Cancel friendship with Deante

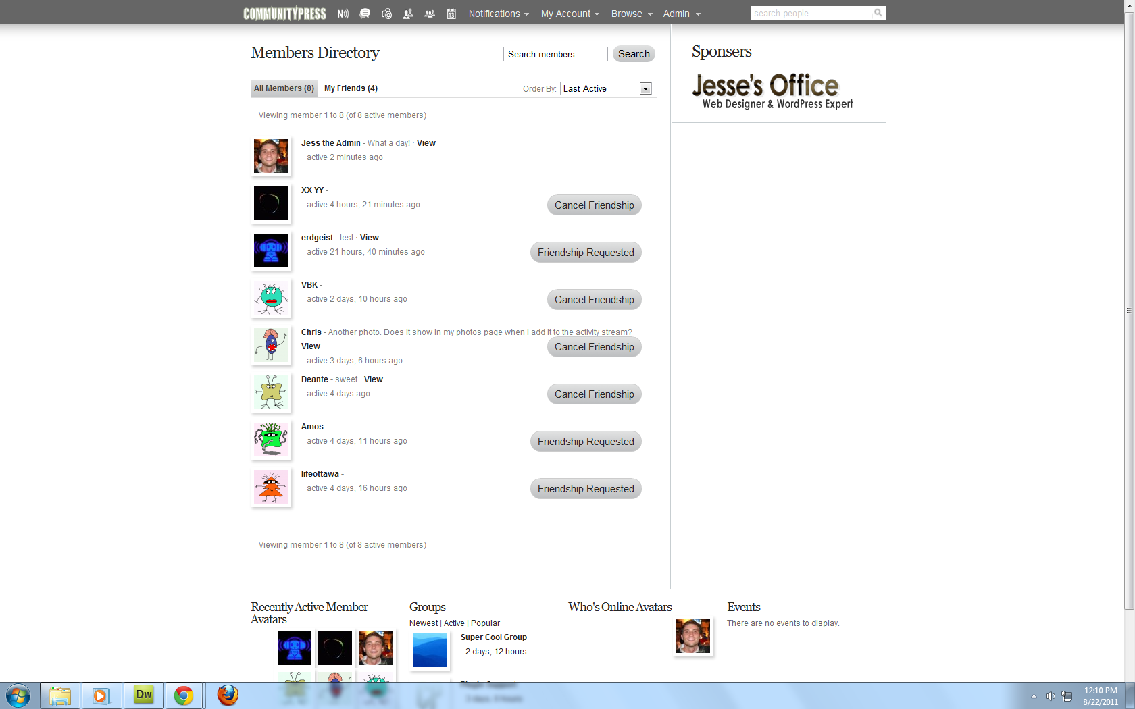[595, 394]
